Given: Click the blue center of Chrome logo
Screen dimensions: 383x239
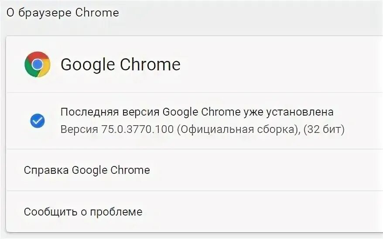Looking at the screenshot, I should (x=37, y=64).
